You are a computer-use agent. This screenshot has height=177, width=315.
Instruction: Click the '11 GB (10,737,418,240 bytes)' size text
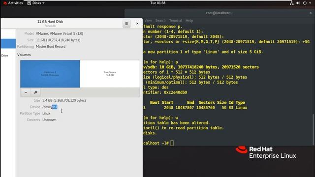pyautogui.click(x=58, y=40)
